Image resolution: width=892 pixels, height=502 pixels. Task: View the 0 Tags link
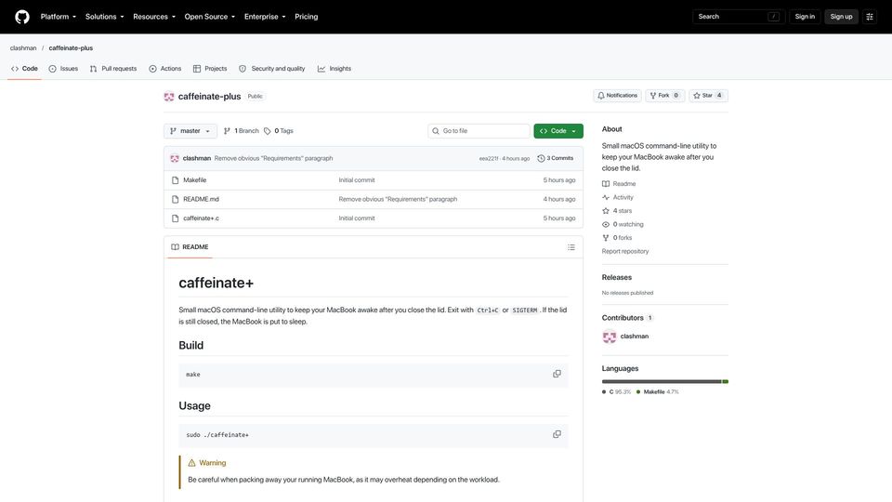pyautogui.click(x=278, y=131)
